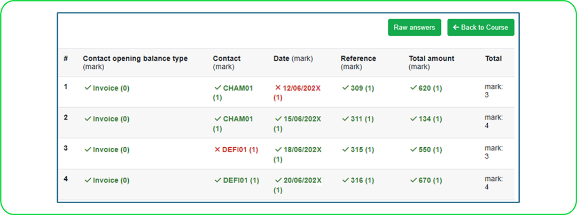577x215 pixels.
Task: Click green checkmark beside reference 309
Action: point(345,88)
